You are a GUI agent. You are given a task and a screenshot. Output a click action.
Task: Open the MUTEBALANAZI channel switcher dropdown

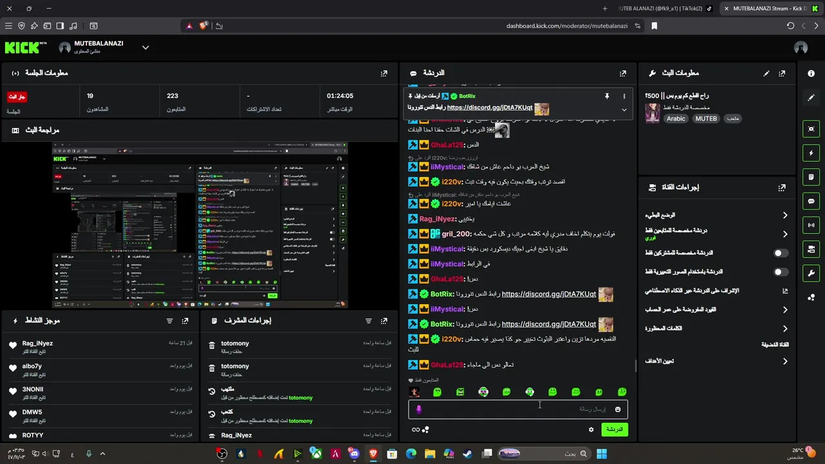coord(146,47)
